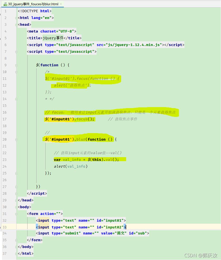The height and width of the screenshot is (260, 221).
Task: Click the id="input01" attribute on line 32
Action: 110,220
